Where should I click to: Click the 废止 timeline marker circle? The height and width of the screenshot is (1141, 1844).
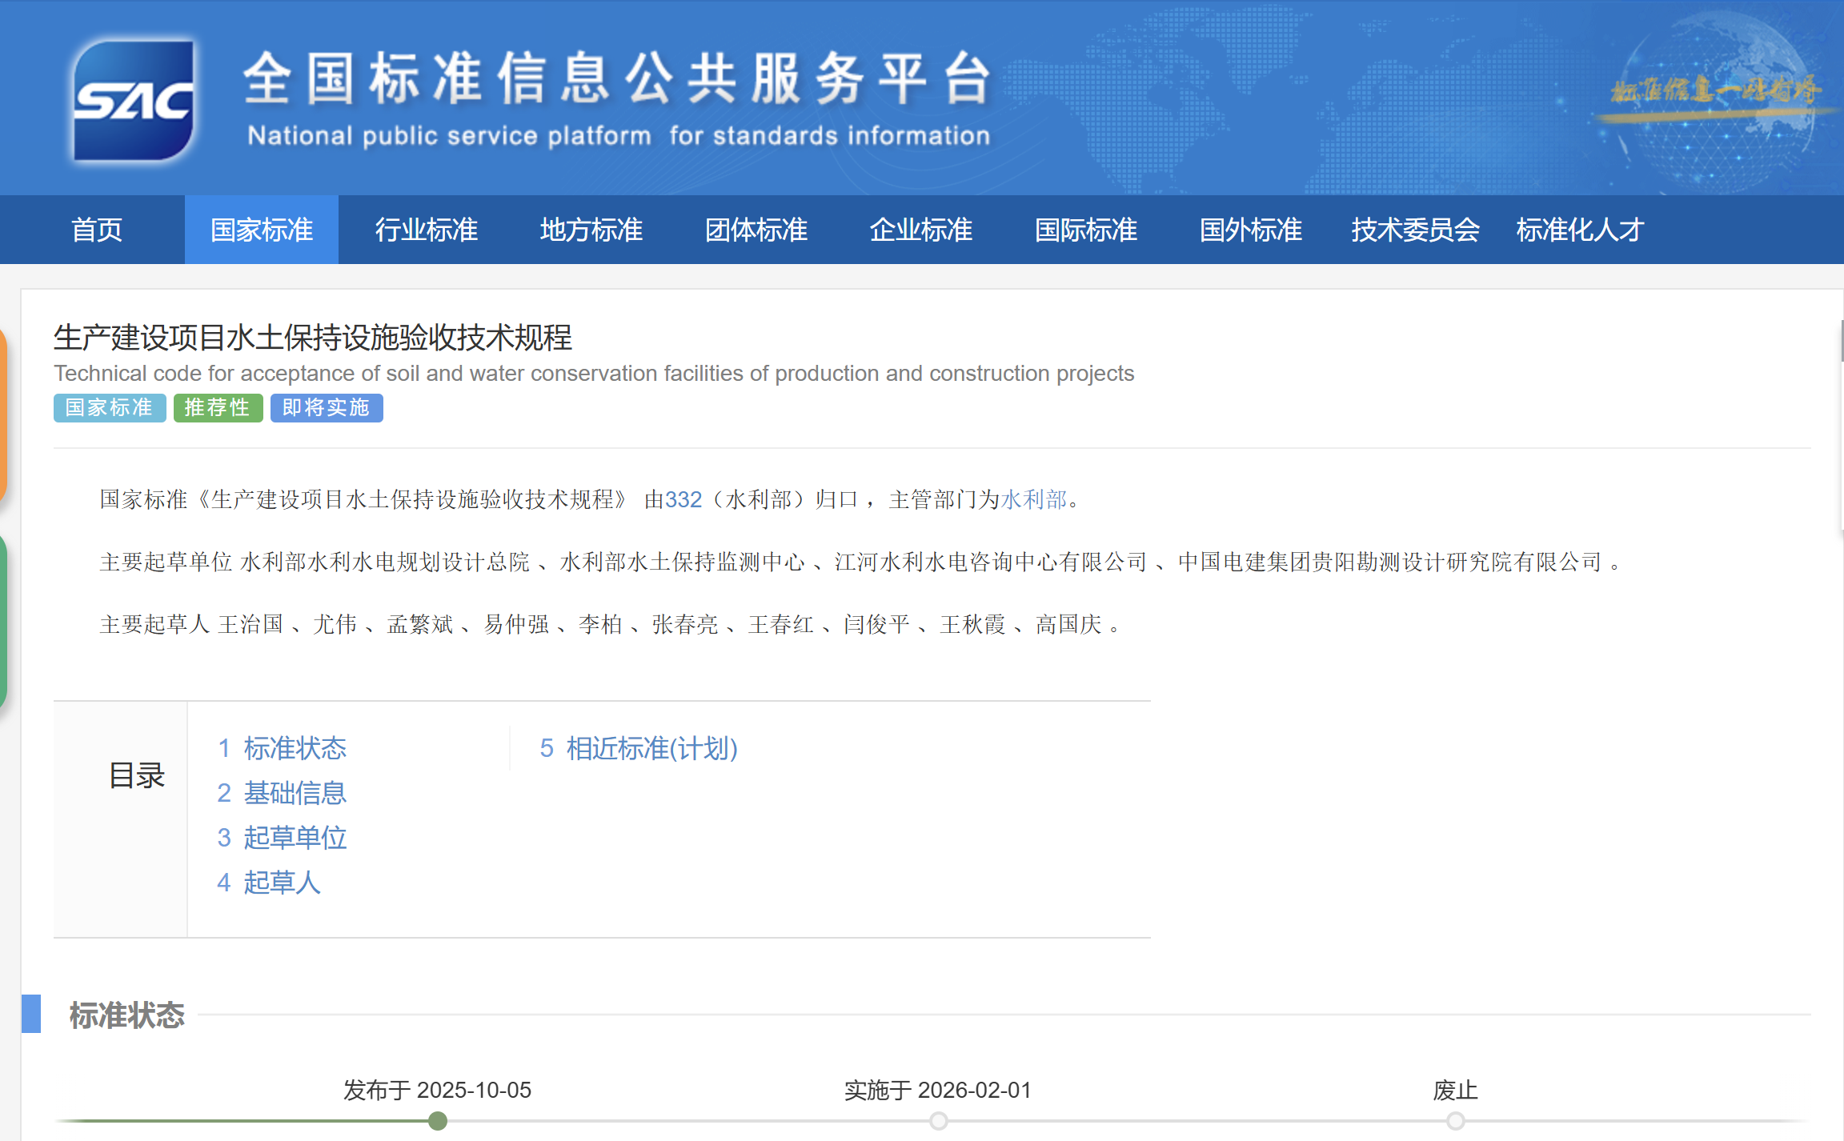point(1456,1121)
